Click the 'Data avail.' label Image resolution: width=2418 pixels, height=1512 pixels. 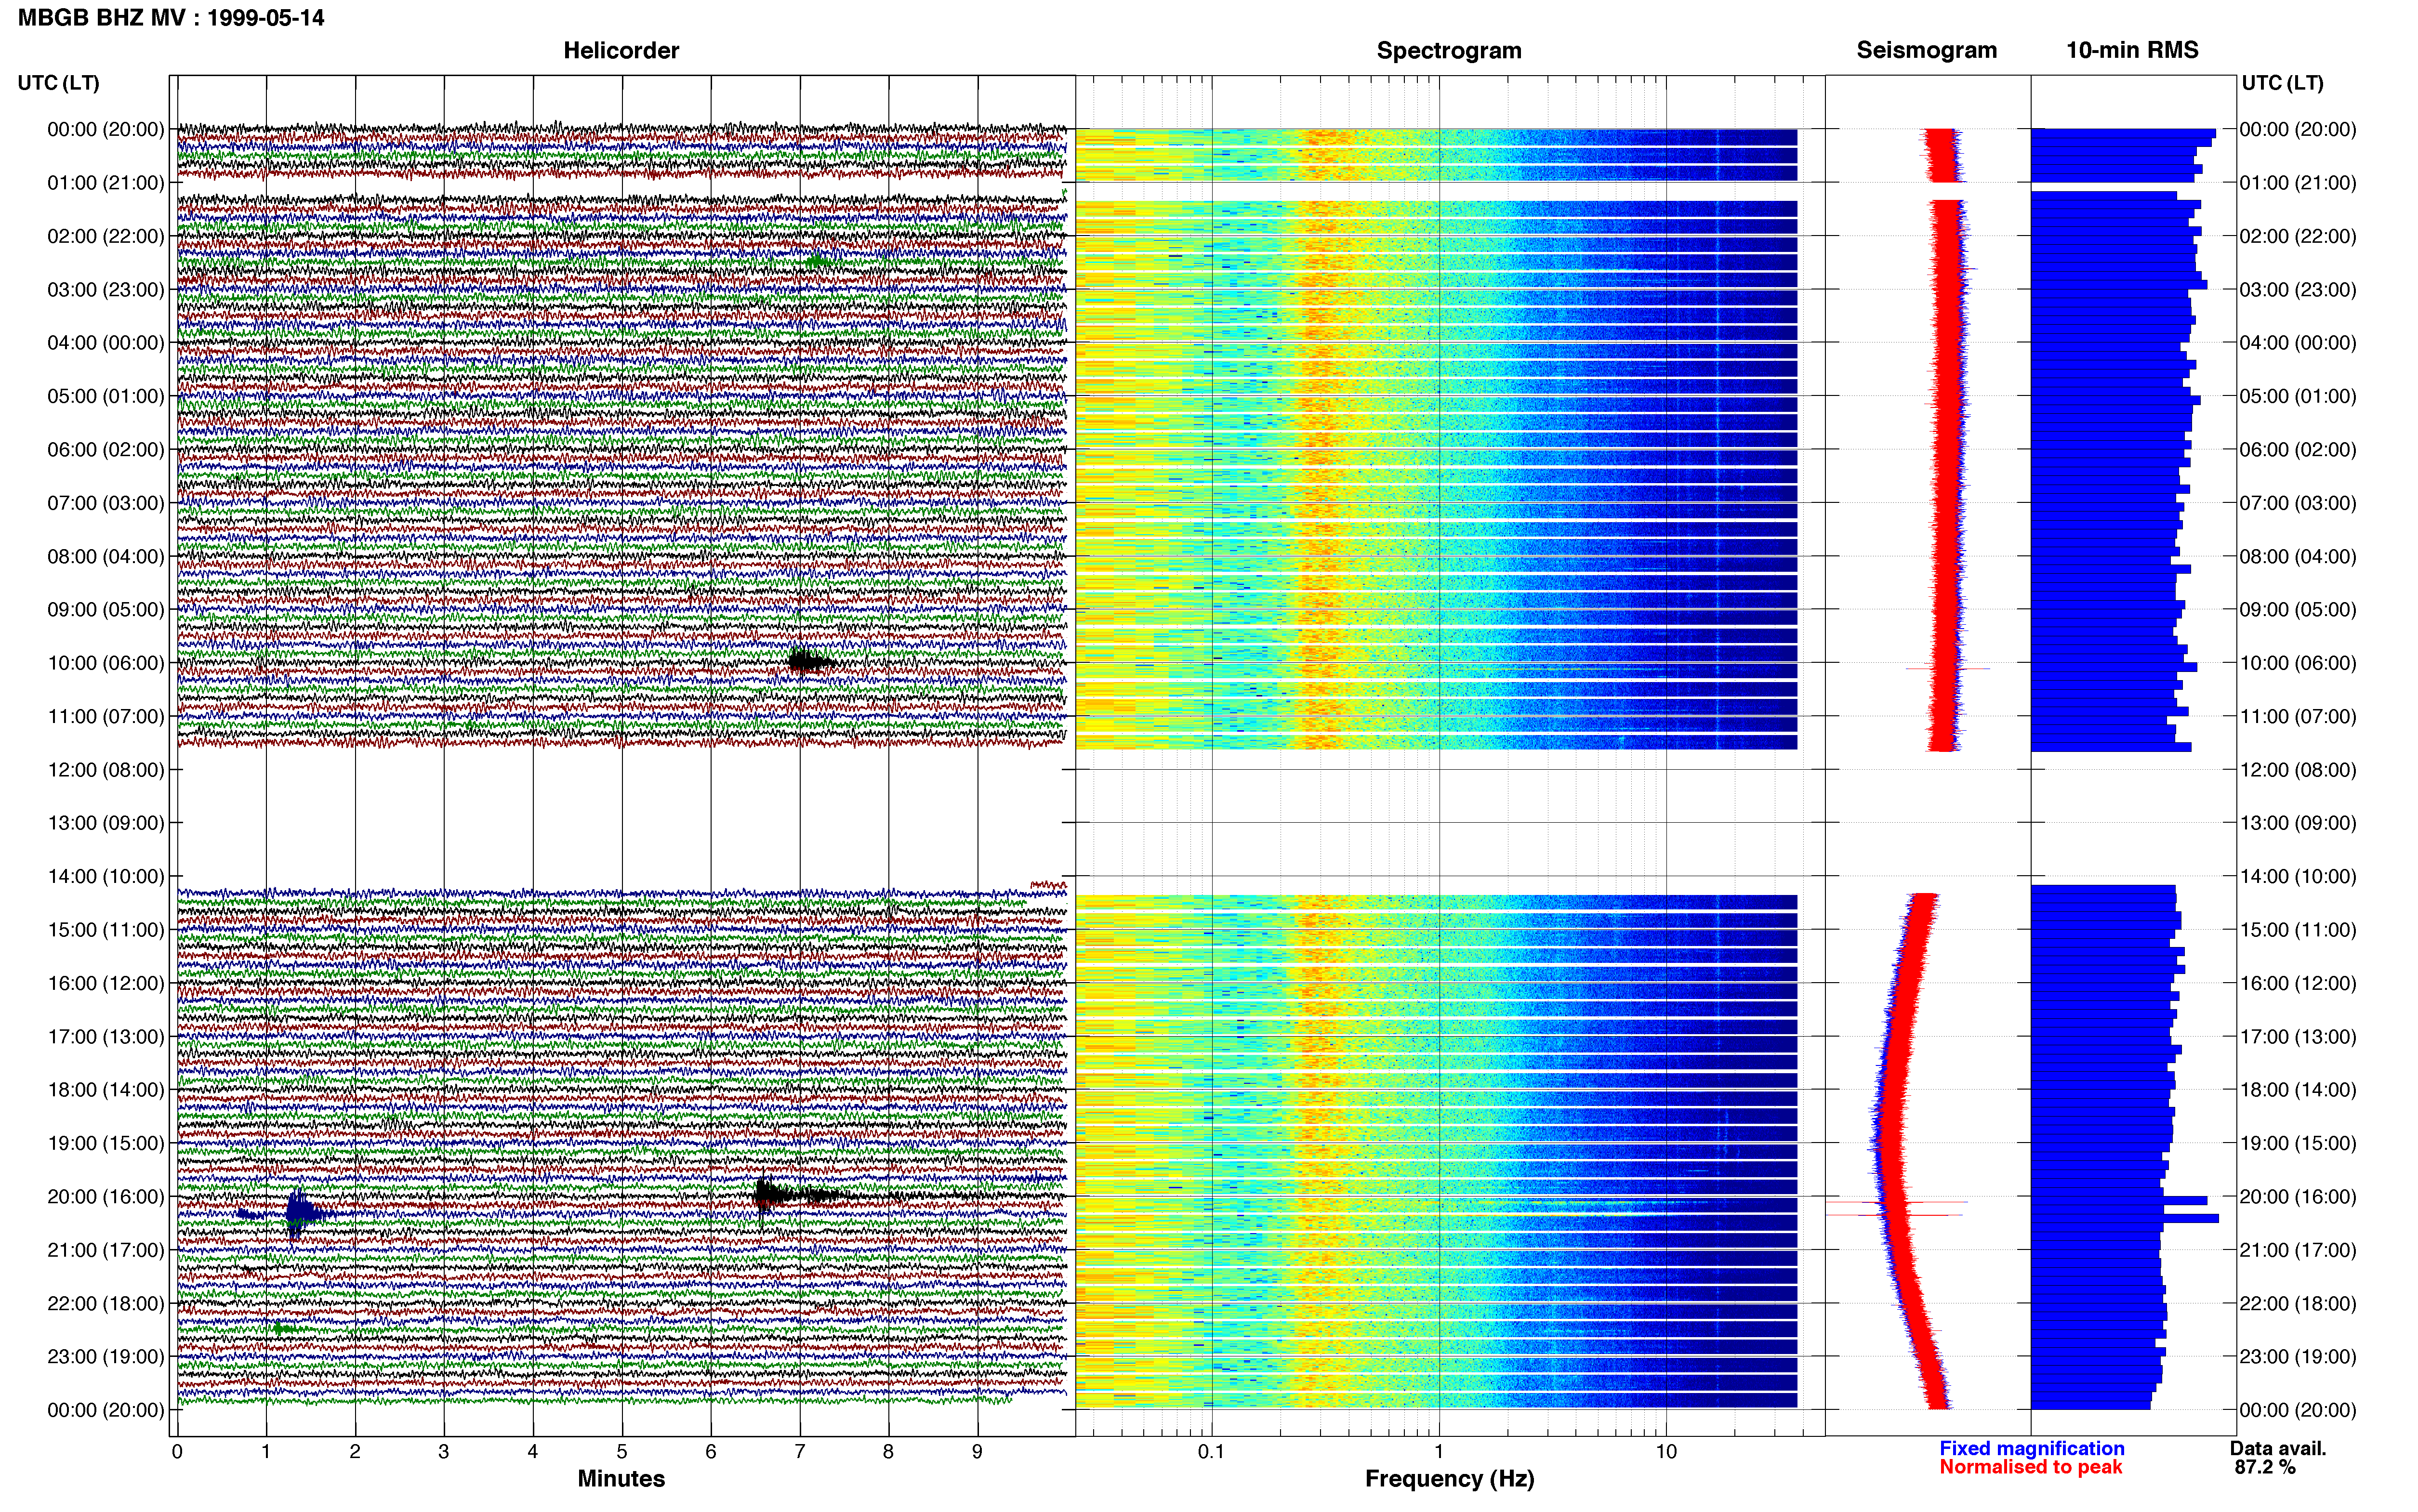pyautogui.click(x=2278, y=1449)
